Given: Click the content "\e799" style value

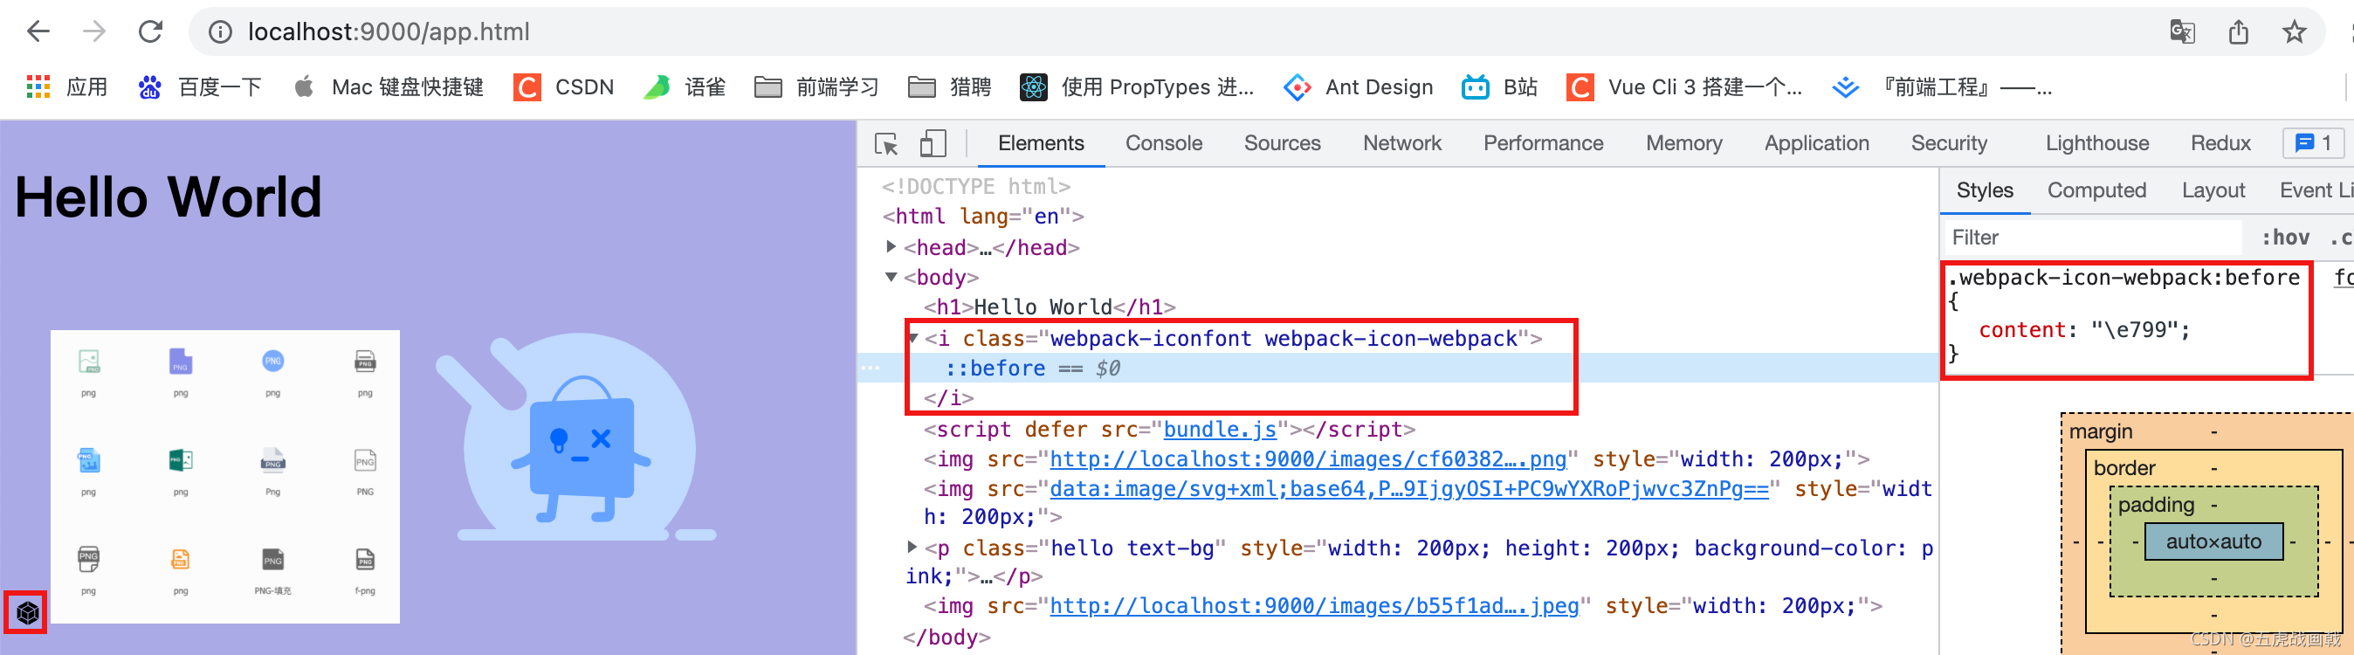Looking at the screenshot, I should pyautogui.click(x=2135, y=330).
